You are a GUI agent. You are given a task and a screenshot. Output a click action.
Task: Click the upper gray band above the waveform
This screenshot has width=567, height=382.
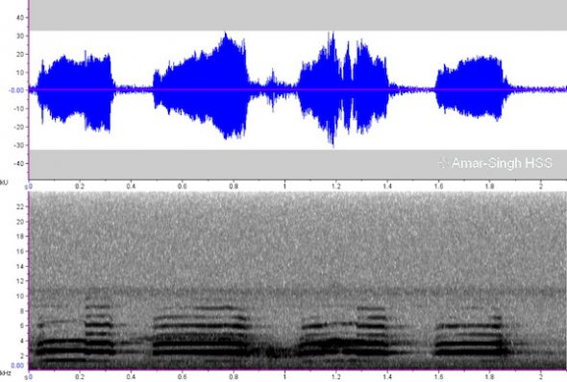tap(298, 15)
